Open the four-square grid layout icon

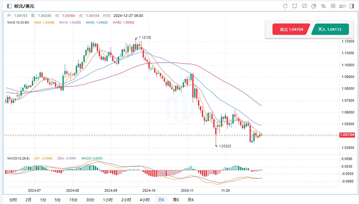(x=333, y=6)
